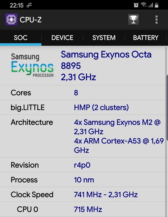This screenshot has width=168, height=217.
Task: Tap the alarm clock status icon
Action: coord(136,5)
